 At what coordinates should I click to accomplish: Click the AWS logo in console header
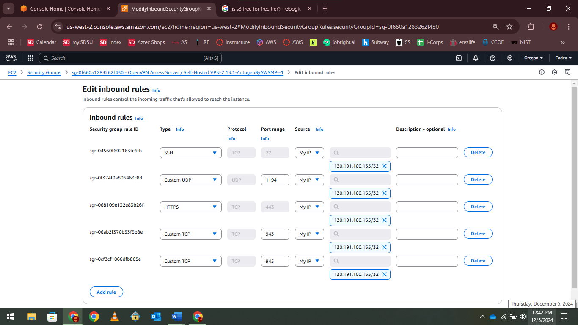11,58
